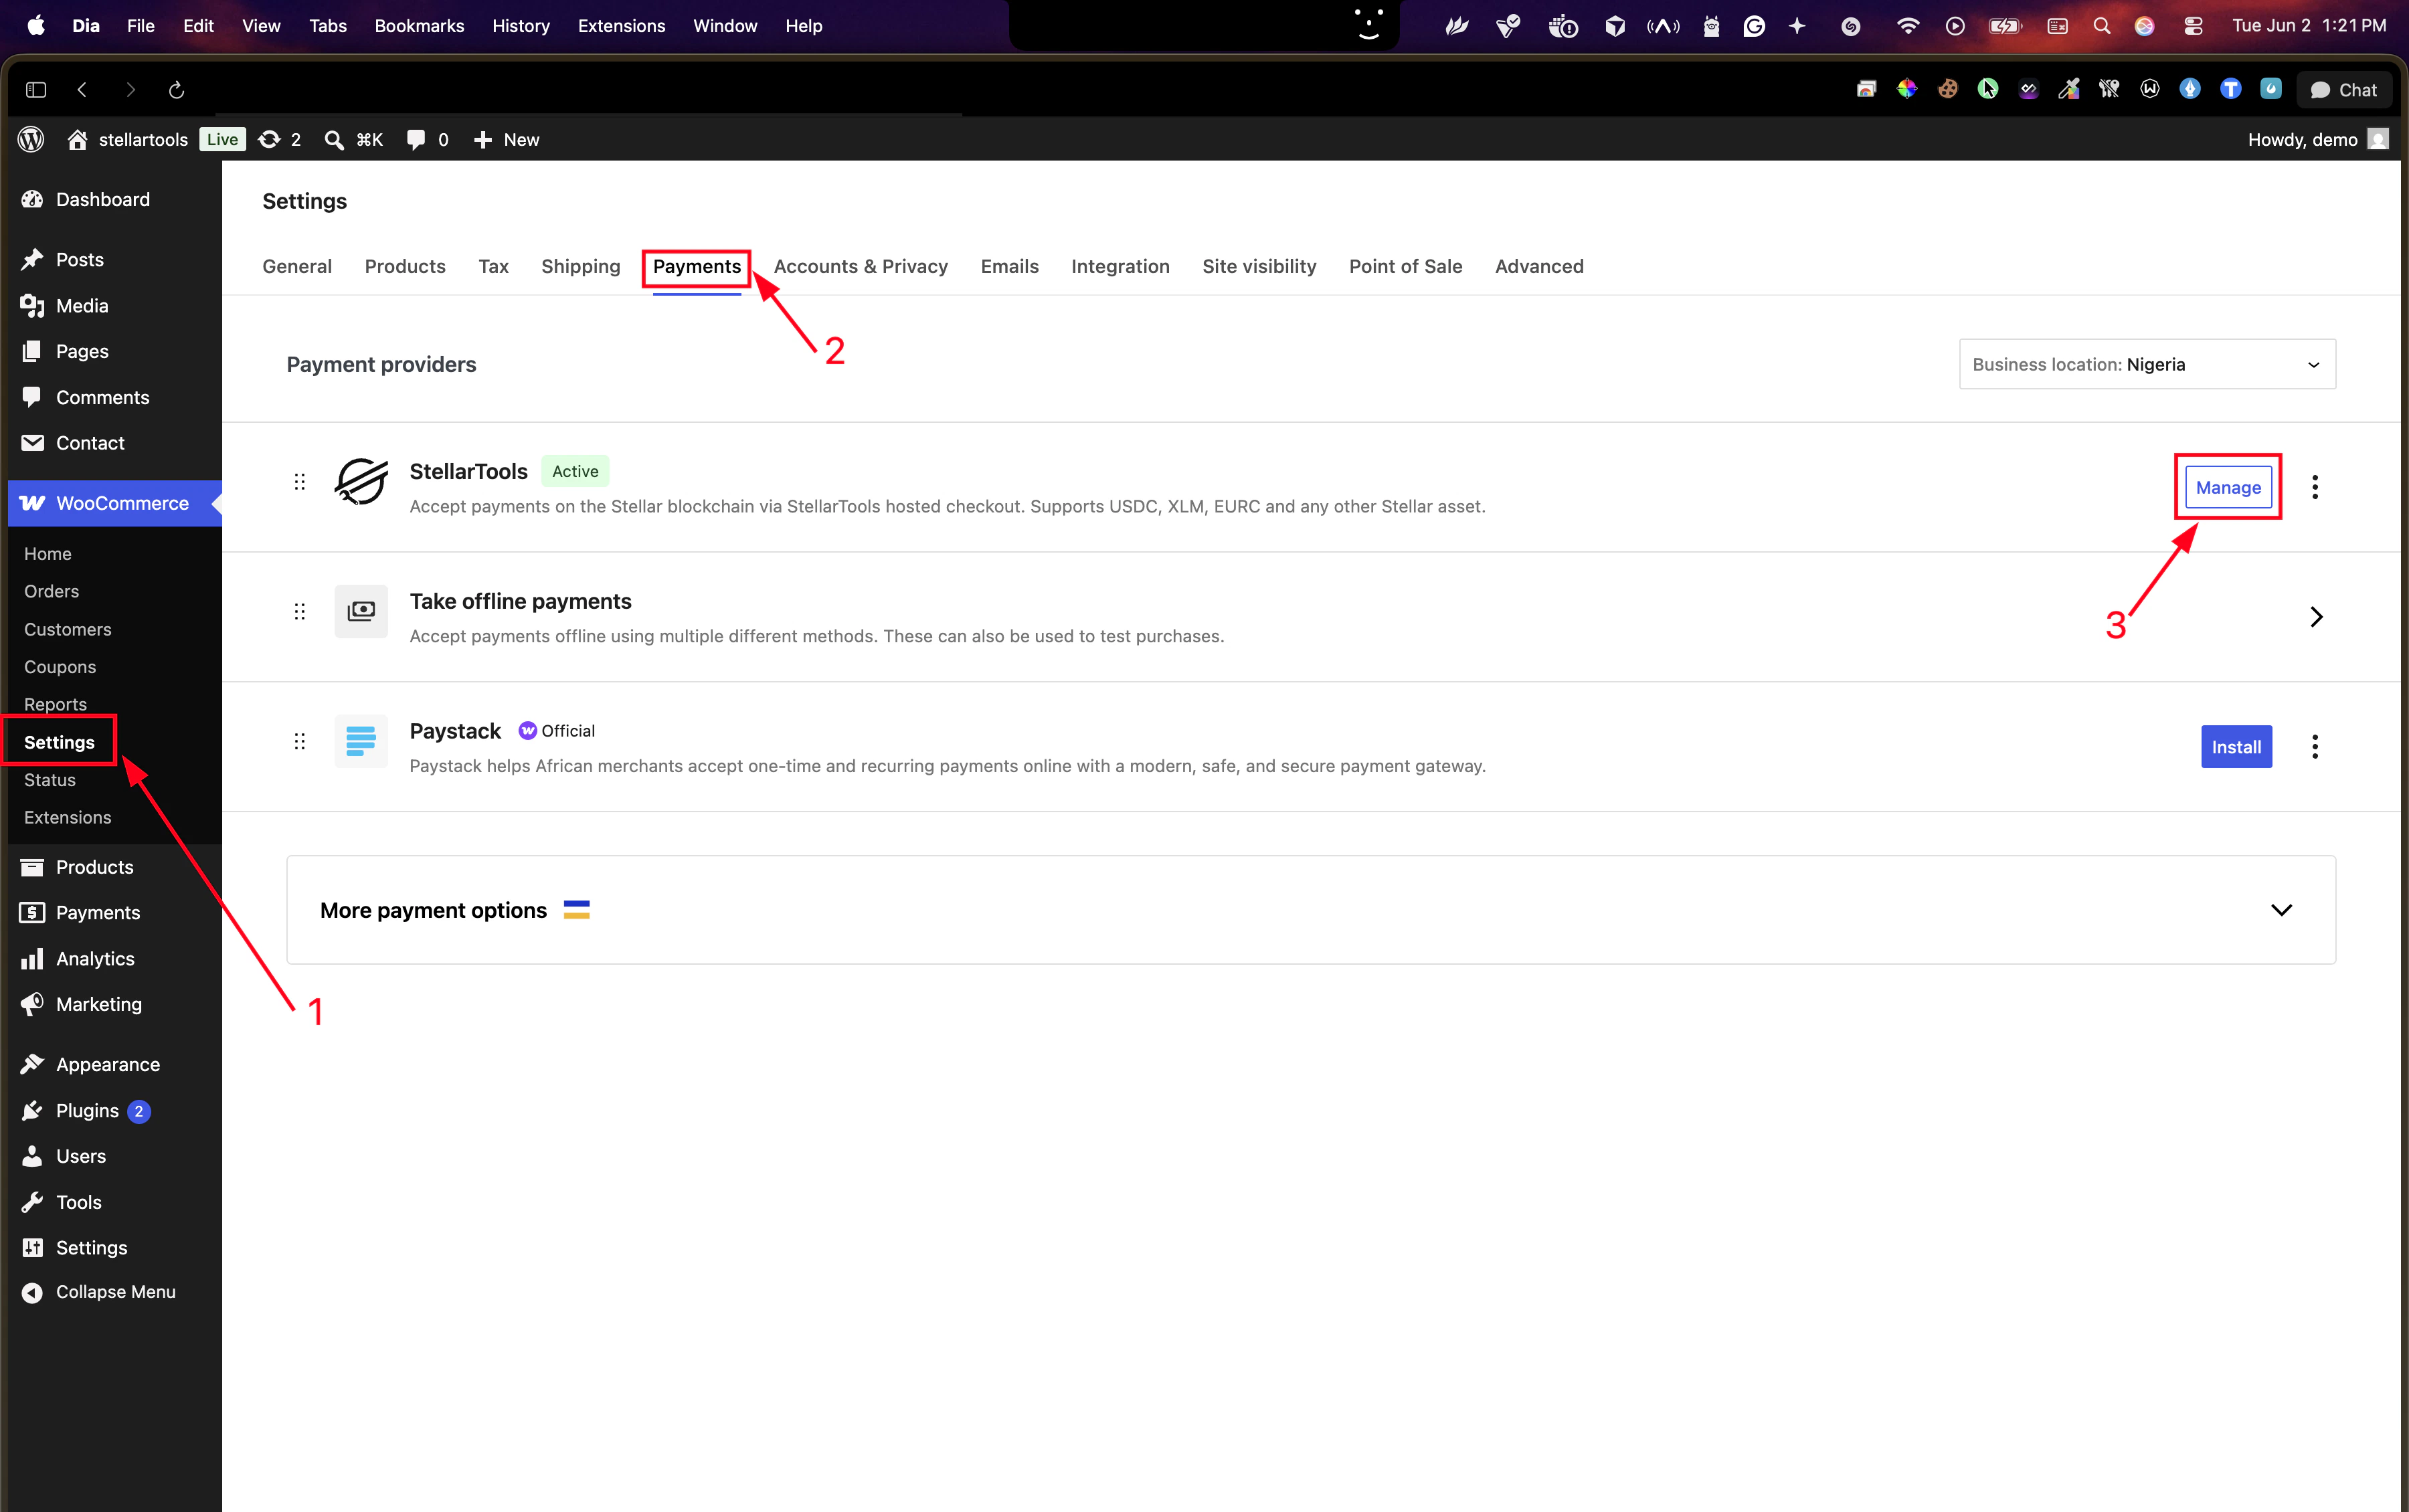
Task: Switch to the Advanced tab
Action: [1539, 266]
